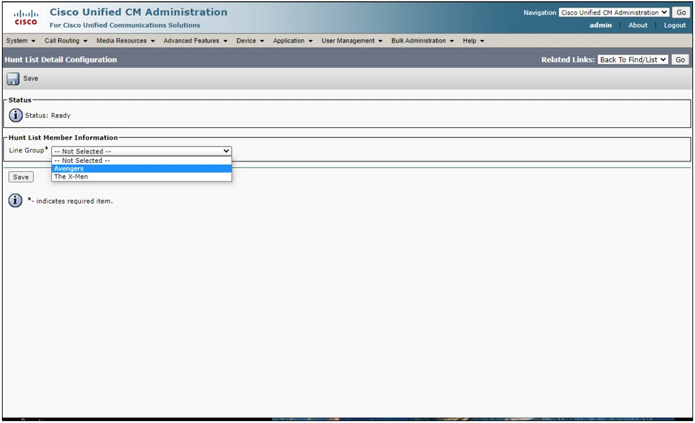Open the Bulk Administration menu
The height and width of the screenshot is (423, 695).
click(x=422, y=41)
